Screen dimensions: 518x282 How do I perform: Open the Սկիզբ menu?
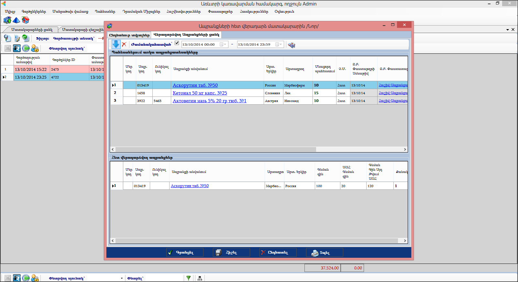(10, 11)
